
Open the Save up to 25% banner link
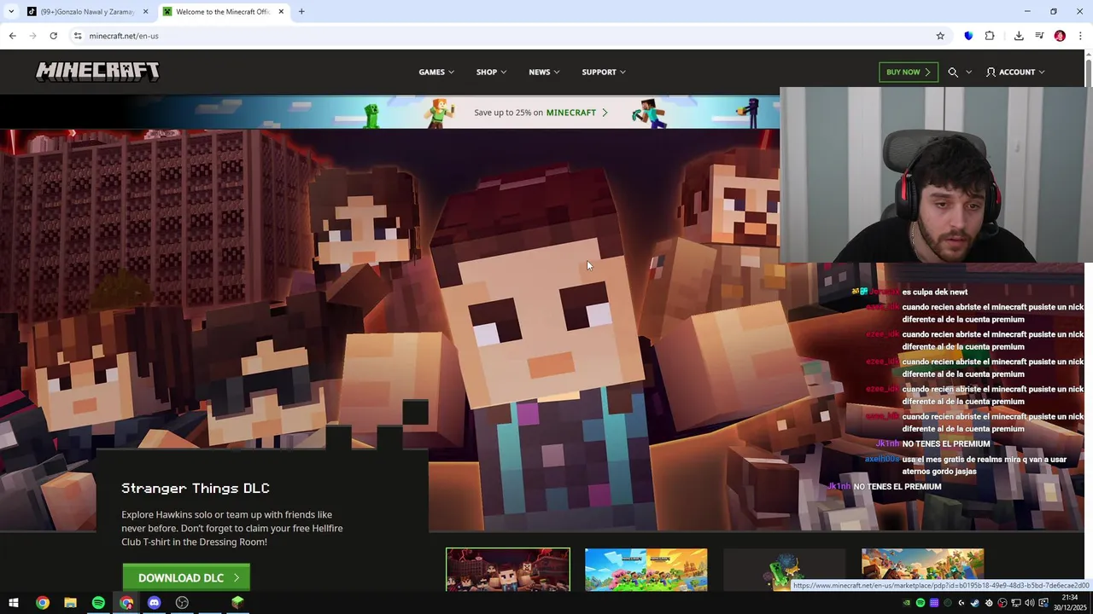coord(541,113)
